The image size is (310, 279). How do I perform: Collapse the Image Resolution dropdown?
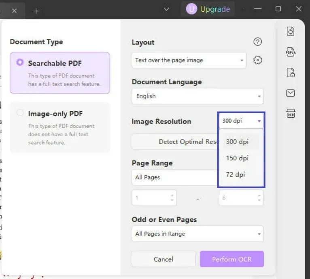[241, 121]
